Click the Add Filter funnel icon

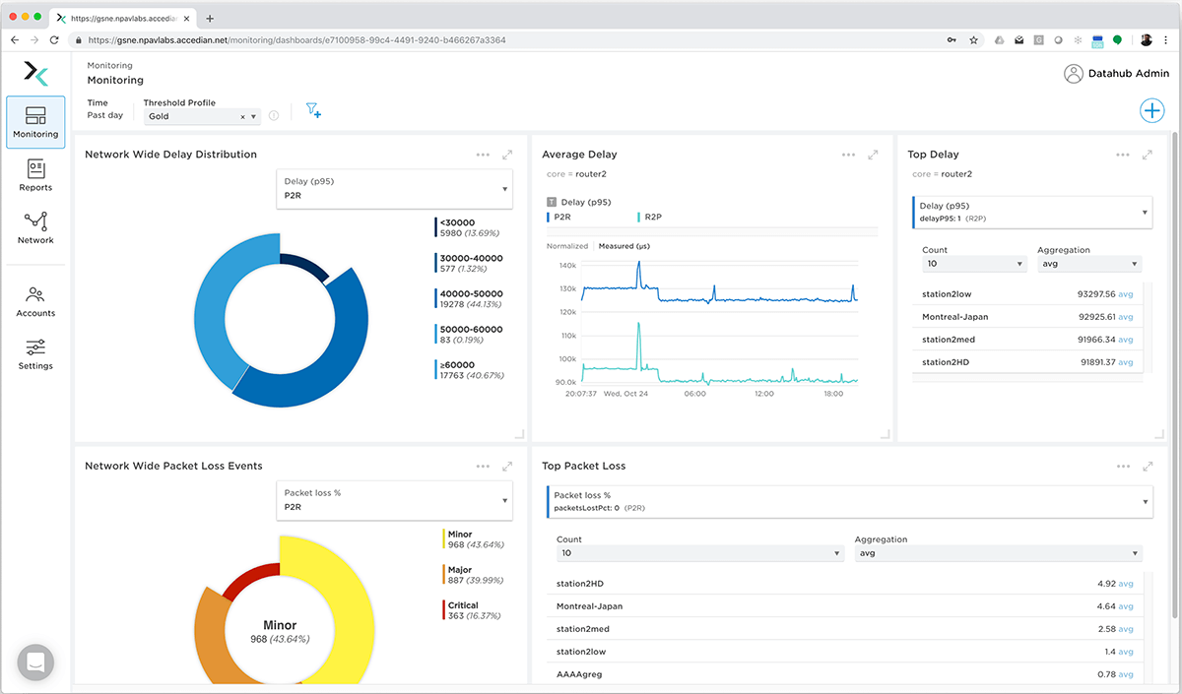(x=313, y=110)
